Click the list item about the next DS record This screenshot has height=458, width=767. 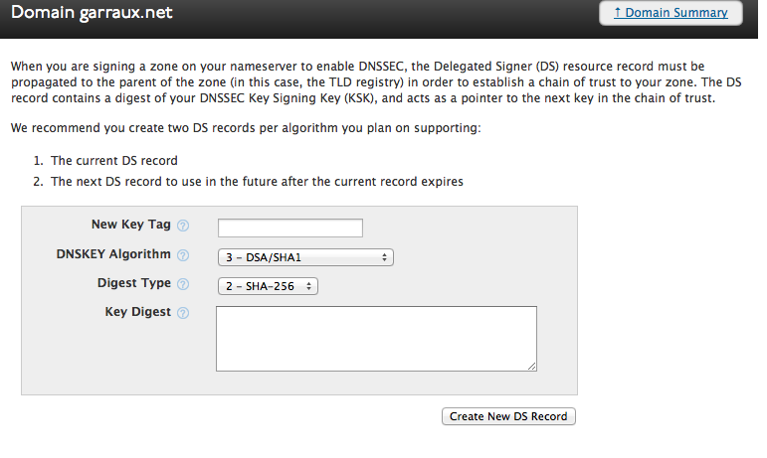257,182
